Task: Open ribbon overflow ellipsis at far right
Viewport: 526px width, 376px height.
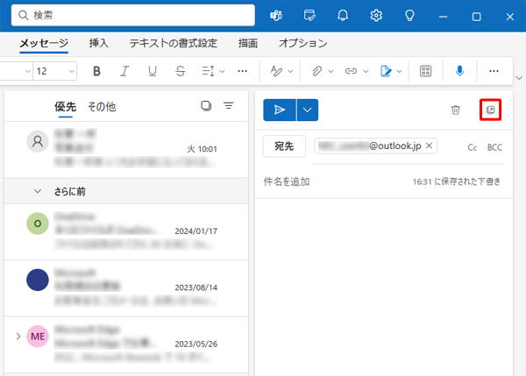Action: [494, 71]
